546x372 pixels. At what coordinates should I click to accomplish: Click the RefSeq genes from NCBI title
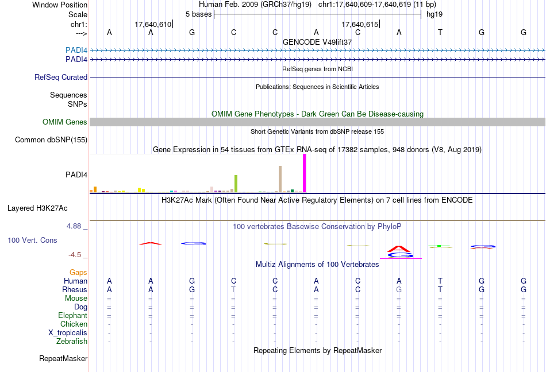pyautogui.click(x=317, y=69)
